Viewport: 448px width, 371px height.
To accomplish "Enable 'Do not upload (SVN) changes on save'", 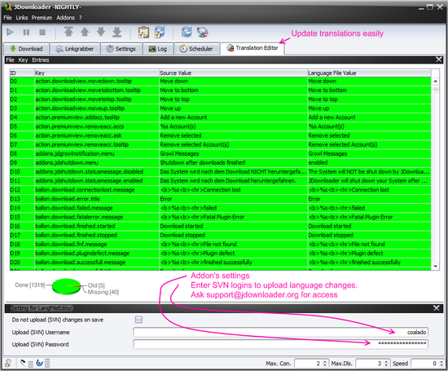I will point(138,320).
